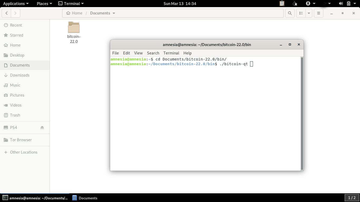Open Other Locations in sidebar
This screenshot has height=202, width=360.
pos(25,152)
